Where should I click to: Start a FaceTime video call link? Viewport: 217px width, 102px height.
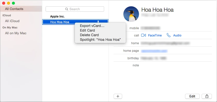(155, 35)
